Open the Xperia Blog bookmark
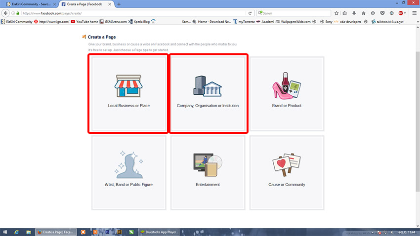This screenshot has height=236, width=420. tap(139, 22)
